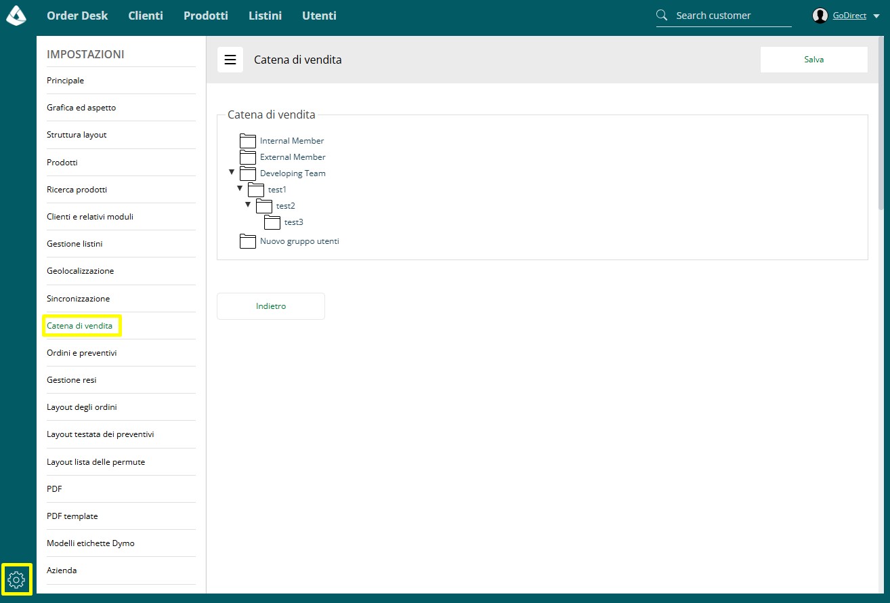890x603 pixels.
Task: Click the GoDirect user avatar icon
Action: coord(820,16)
